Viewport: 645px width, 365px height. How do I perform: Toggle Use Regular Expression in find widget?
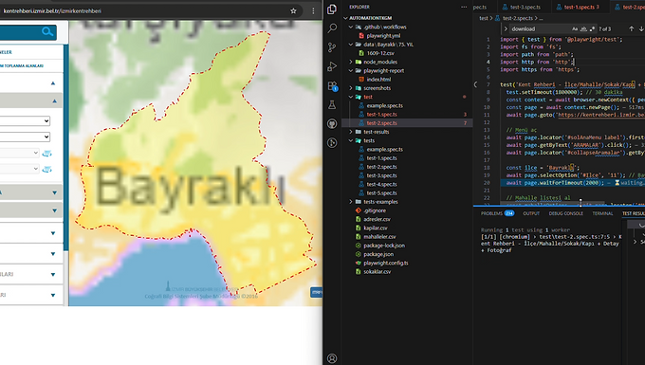pos(592,28)
